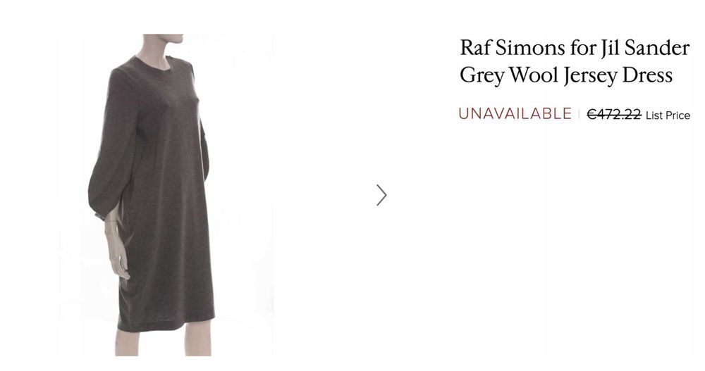The width and height of the screenshot is (705, 371).
Task: Click the word Jersey in the title
Action: pyautogui.click(x=590, y=76)
